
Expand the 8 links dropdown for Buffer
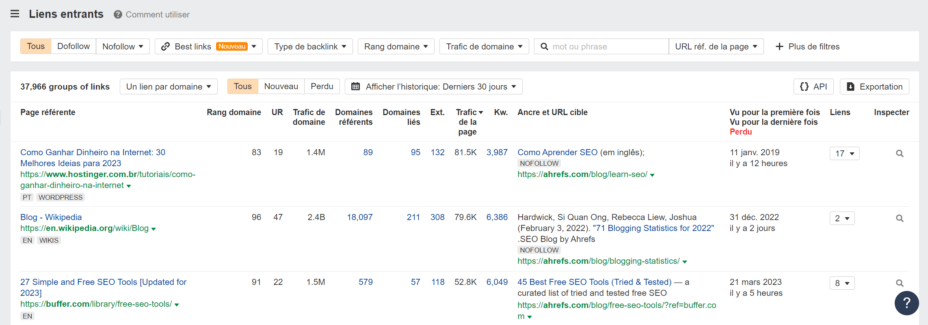842,283
